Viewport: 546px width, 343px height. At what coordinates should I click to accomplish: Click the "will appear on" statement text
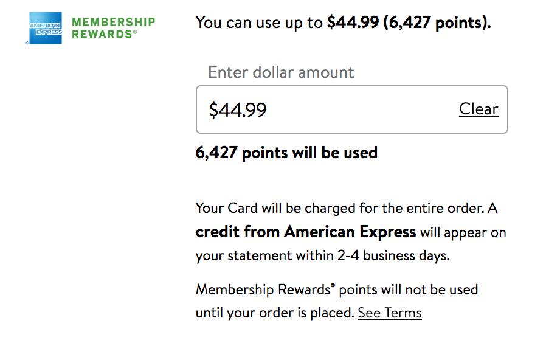pyautogui.click(x=463, y=232)
